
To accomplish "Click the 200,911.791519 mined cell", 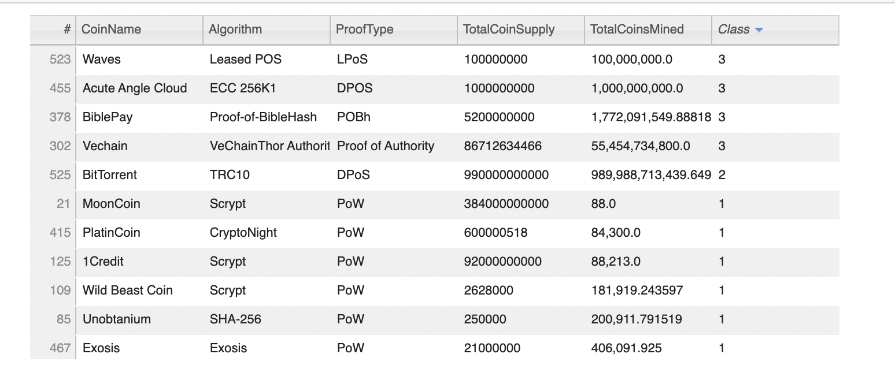I will pos(648,319).
